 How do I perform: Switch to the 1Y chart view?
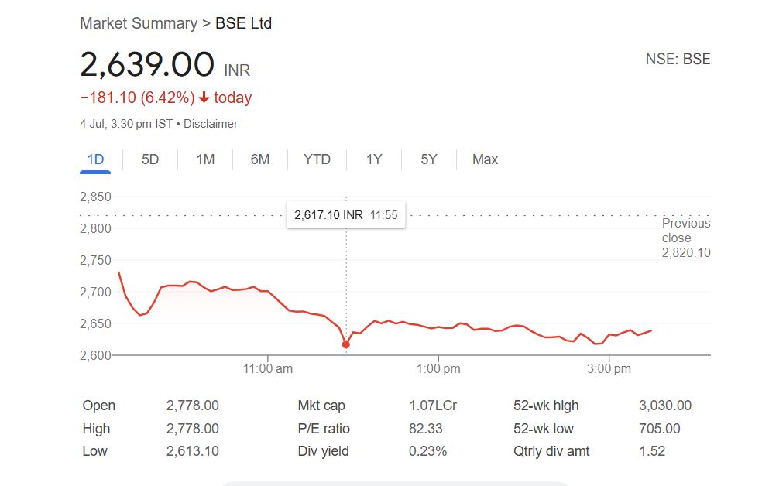(374, 159)
